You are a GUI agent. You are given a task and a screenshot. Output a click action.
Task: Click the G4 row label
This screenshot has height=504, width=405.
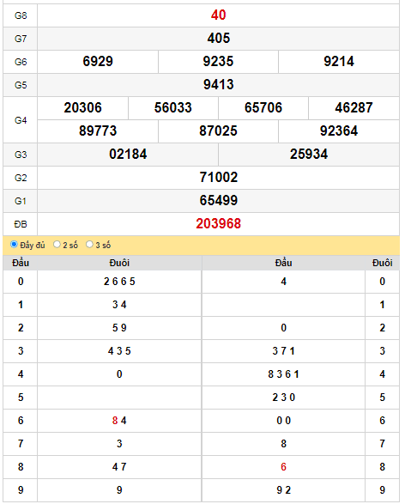click(21, 120)
